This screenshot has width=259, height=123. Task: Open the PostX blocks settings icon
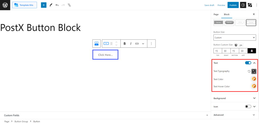250,5
